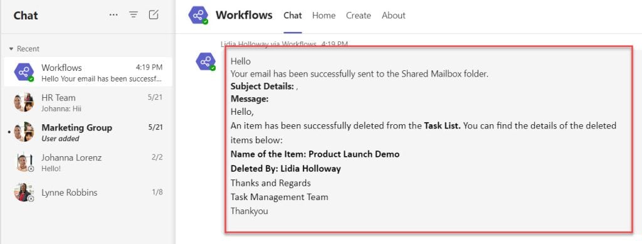Open Johanna Lorenz Hello! conversation
Screen dimensions: 642x244
pos(88,162)
